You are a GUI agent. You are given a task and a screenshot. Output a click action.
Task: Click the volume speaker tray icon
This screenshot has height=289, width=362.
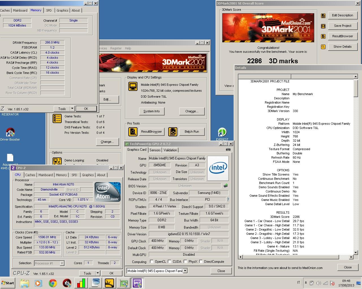point(319,283)
